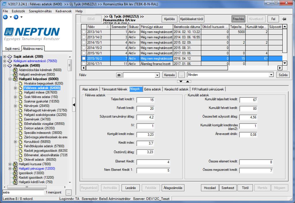This screenshot has width=295, height=203.
Task: Click the Kiadott igazolások icon
Action: click(15, 177)
